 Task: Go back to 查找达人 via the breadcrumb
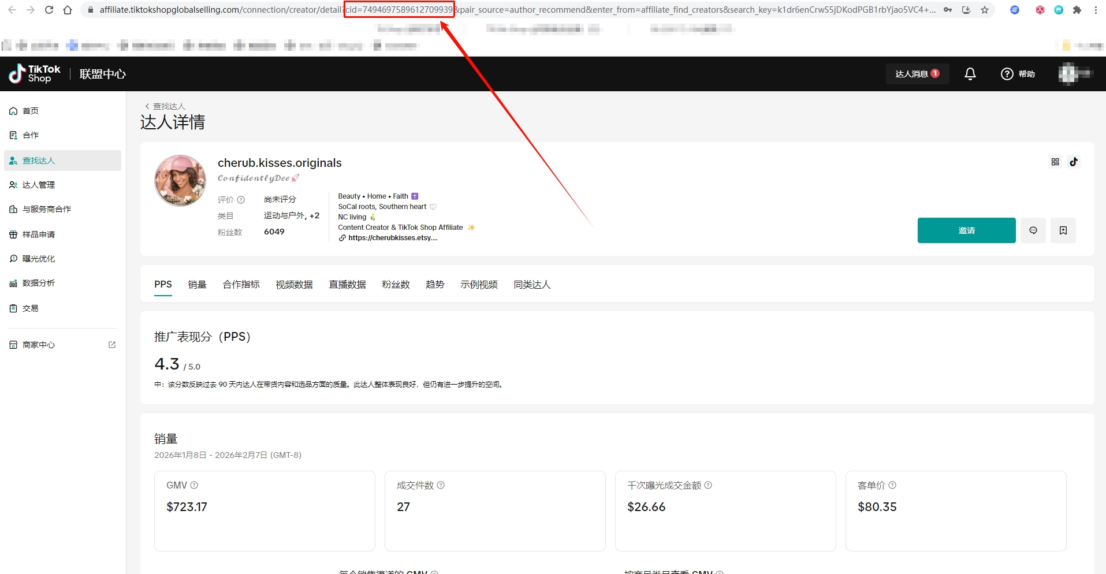[165, 106]
